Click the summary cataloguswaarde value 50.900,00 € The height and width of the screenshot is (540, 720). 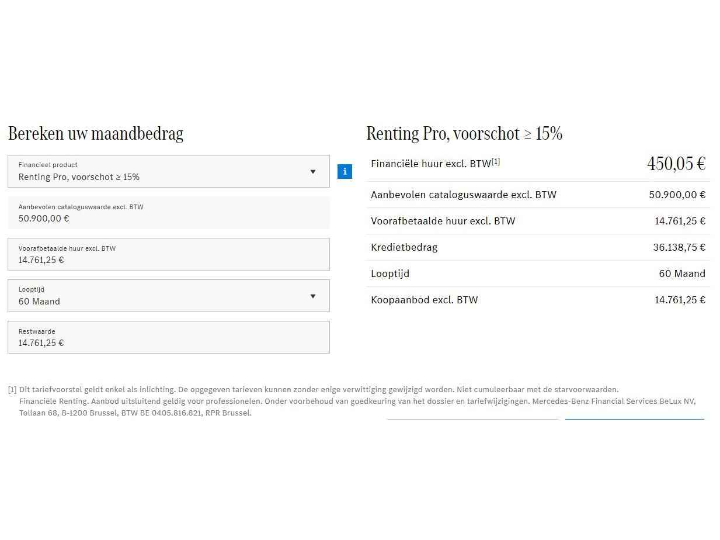[677, 195]
